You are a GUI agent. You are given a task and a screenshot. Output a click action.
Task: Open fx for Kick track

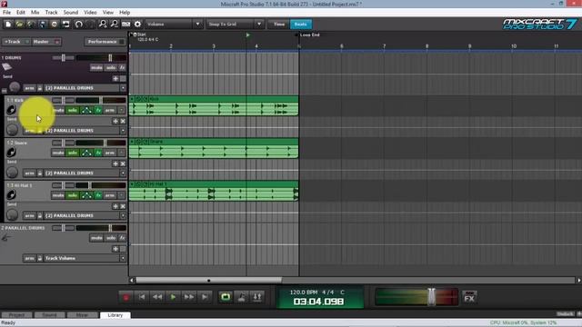98,110
